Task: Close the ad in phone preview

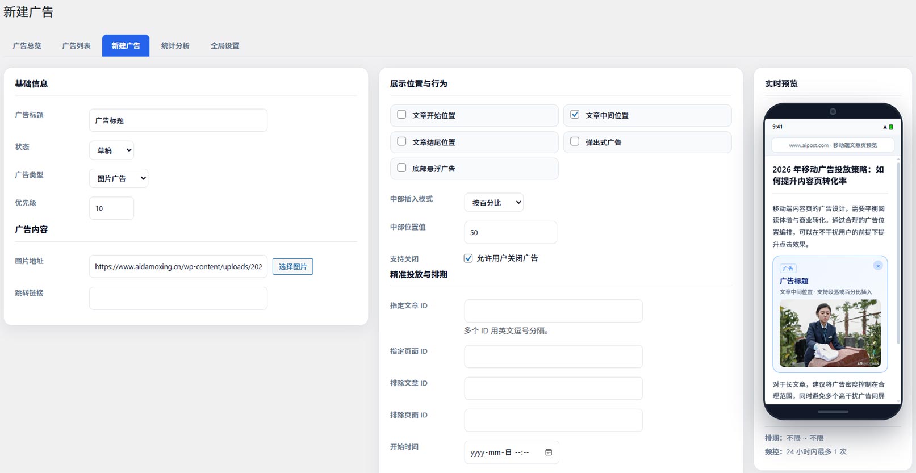Action: [x=878, y=266]
